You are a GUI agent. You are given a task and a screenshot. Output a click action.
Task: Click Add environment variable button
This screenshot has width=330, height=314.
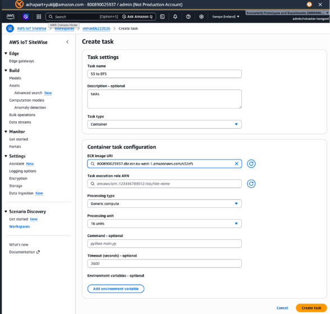(x=116, y=289)
